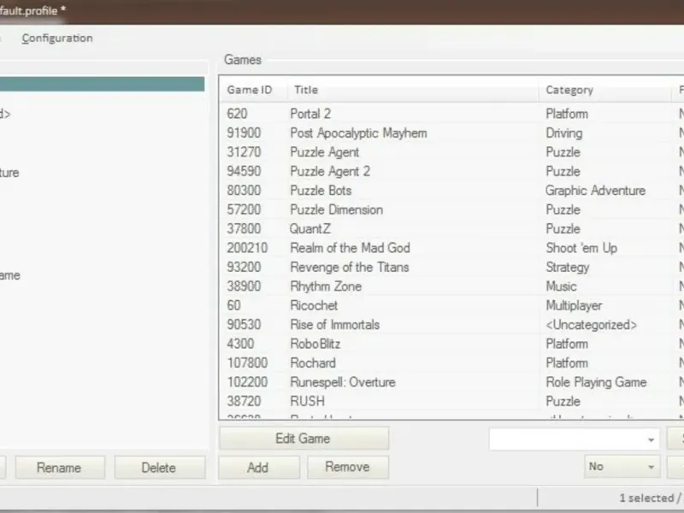Open the Configuration menu

(x=57, y=38)
